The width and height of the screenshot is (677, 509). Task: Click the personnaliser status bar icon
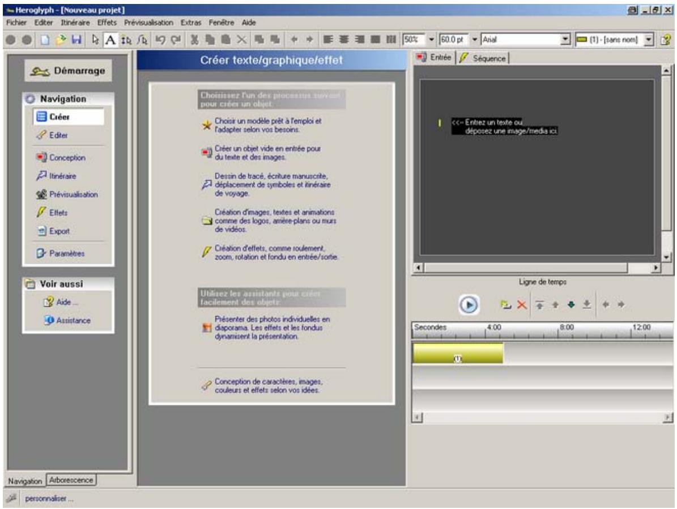(12, 498)
